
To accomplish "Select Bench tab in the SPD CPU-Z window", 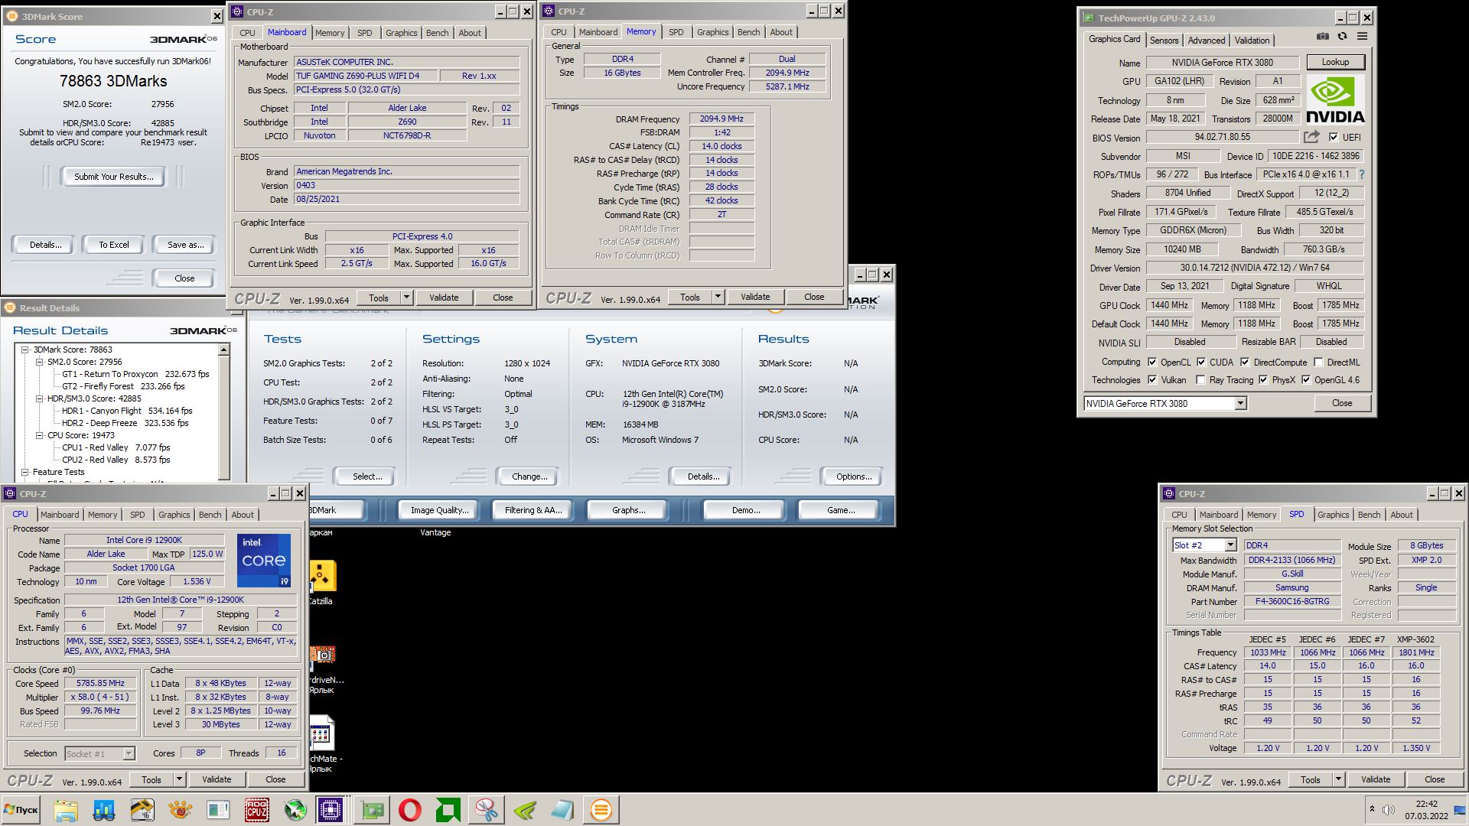I will [1369, 515].
